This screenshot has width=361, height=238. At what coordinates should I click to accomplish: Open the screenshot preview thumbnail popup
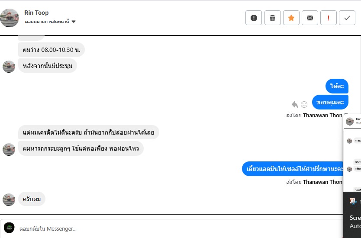352,153
